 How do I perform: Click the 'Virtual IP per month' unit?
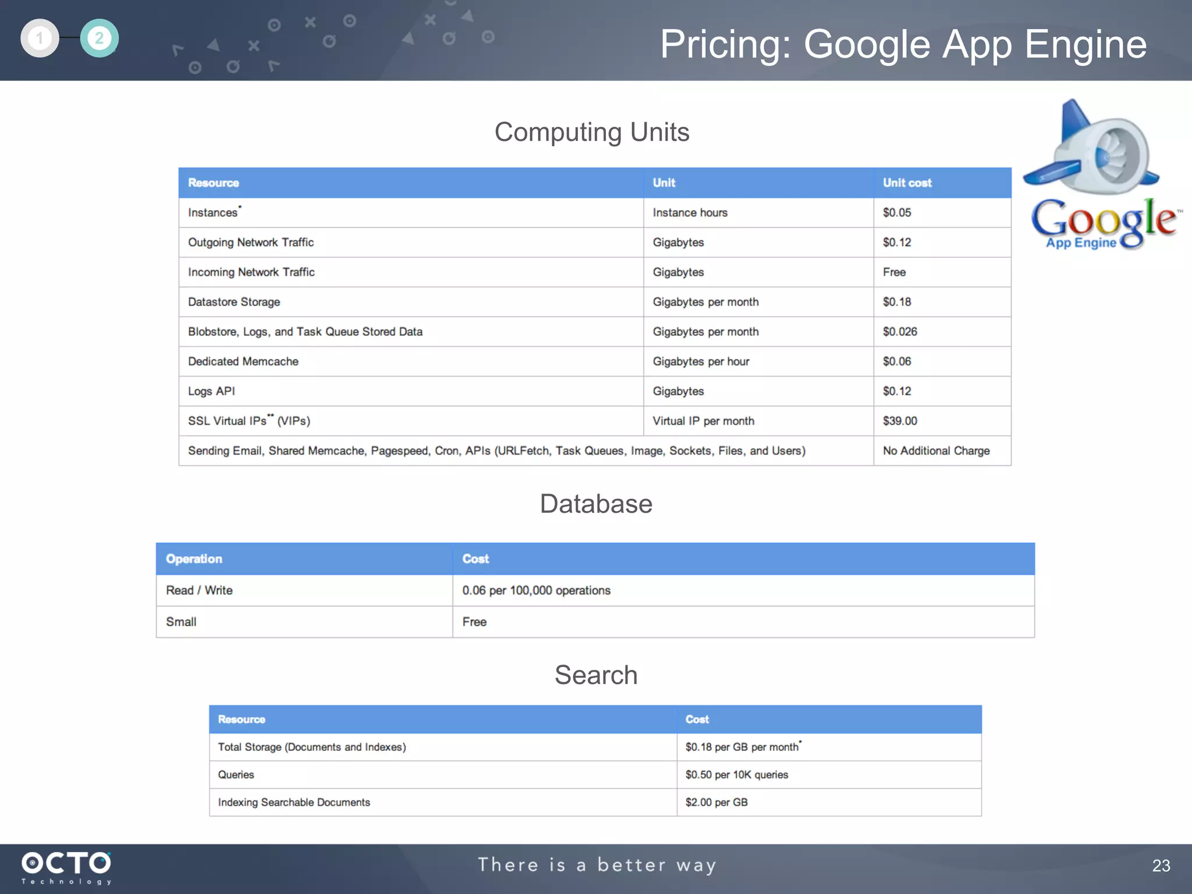pos(703,421)
